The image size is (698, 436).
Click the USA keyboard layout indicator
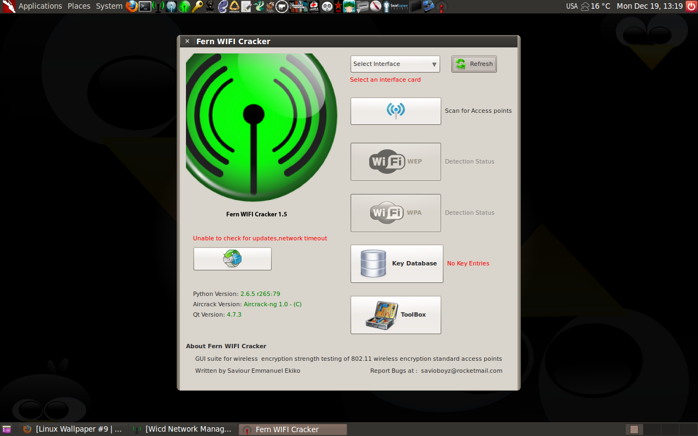click(x=571, y=6)
